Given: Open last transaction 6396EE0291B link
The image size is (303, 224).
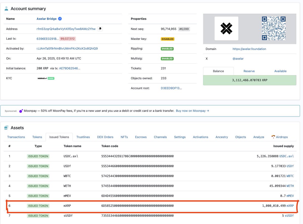Looking at the screenshot, I should click(x=48, y=39).
